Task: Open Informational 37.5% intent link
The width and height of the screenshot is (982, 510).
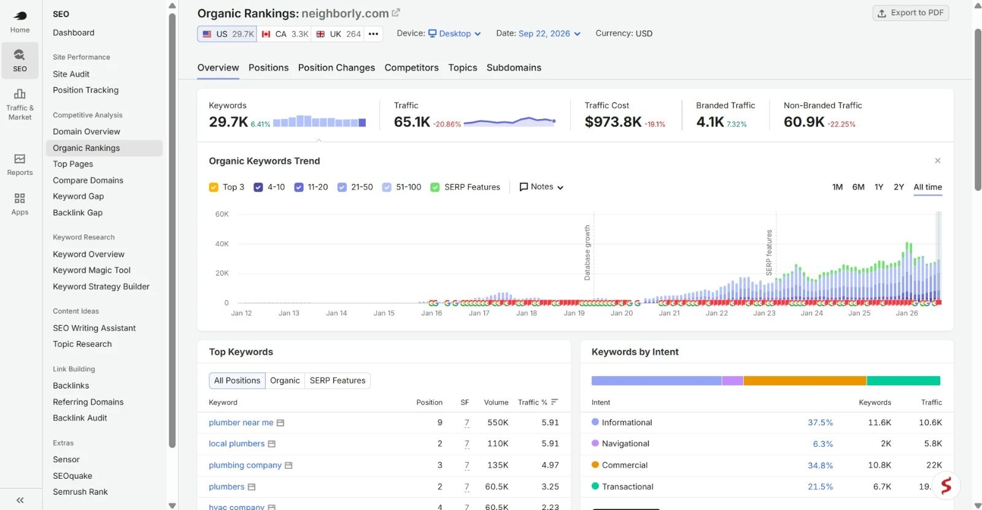Action: pyautogui.click(x=820, y=423)
